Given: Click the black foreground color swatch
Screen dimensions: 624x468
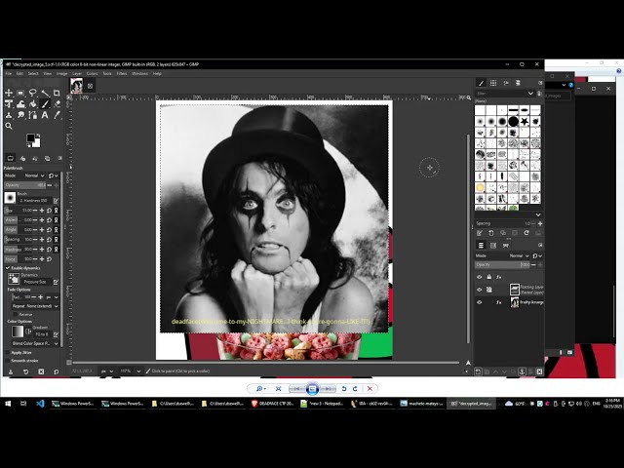Looking at the screenshot, I should click(x=30, y=138).
